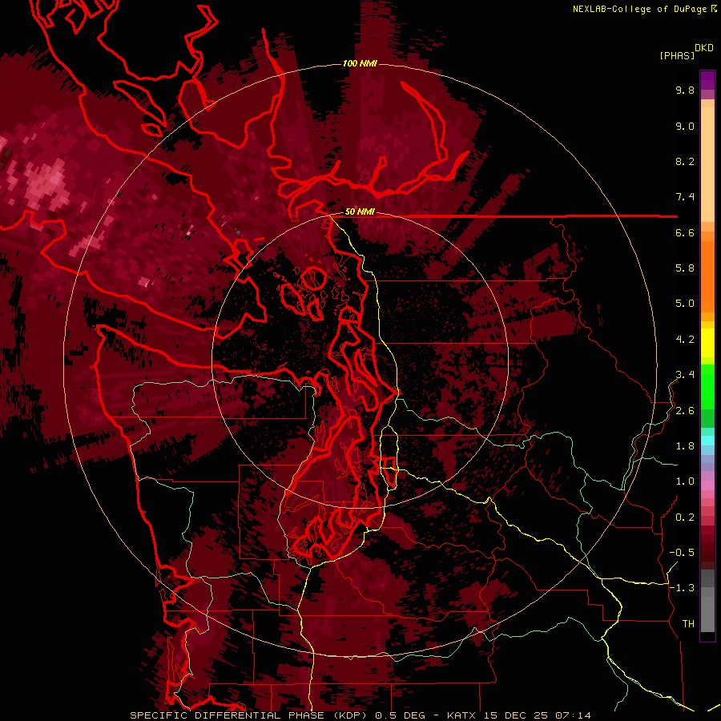Click the DKD label above the legend
The width and height of the screenshot is (721, 721).
pos(704,48)
